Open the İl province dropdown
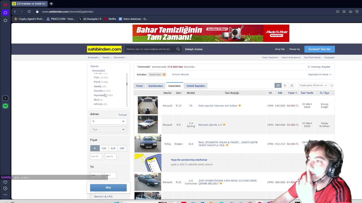362x203 pixels. point(108,121)
